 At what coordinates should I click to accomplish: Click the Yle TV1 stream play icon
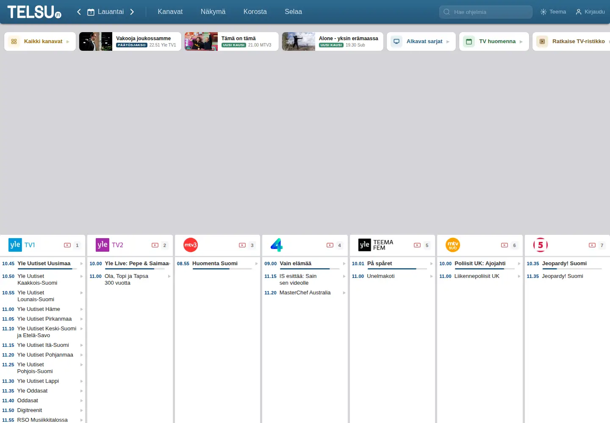(67, 245)
